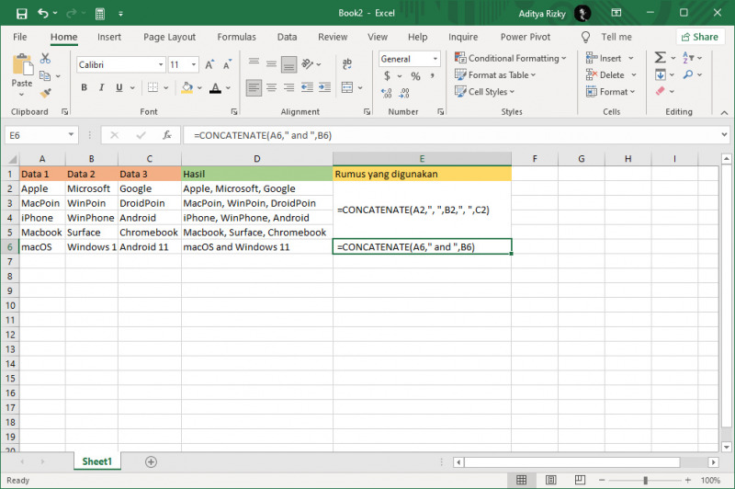Collapse the ribbon with up chevron
This screenshot has width=735, height=489.
[724, 112]
